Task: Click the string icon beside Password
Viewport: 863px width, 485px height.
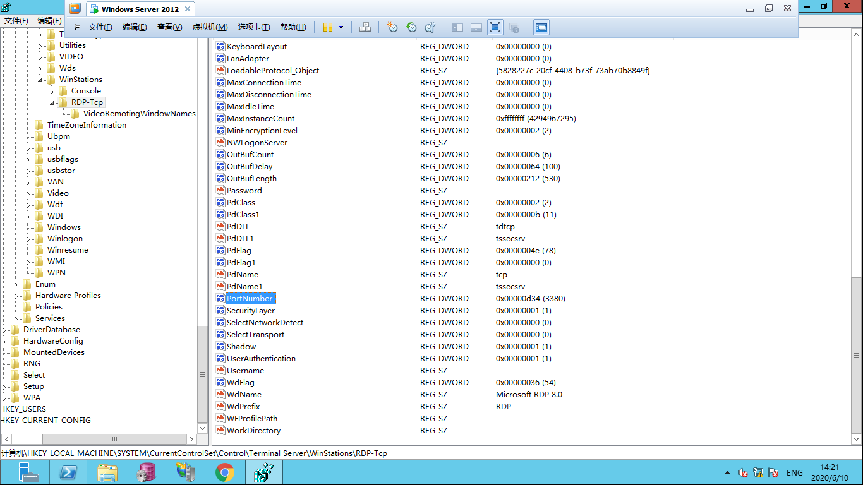Action: click(220, 190)
